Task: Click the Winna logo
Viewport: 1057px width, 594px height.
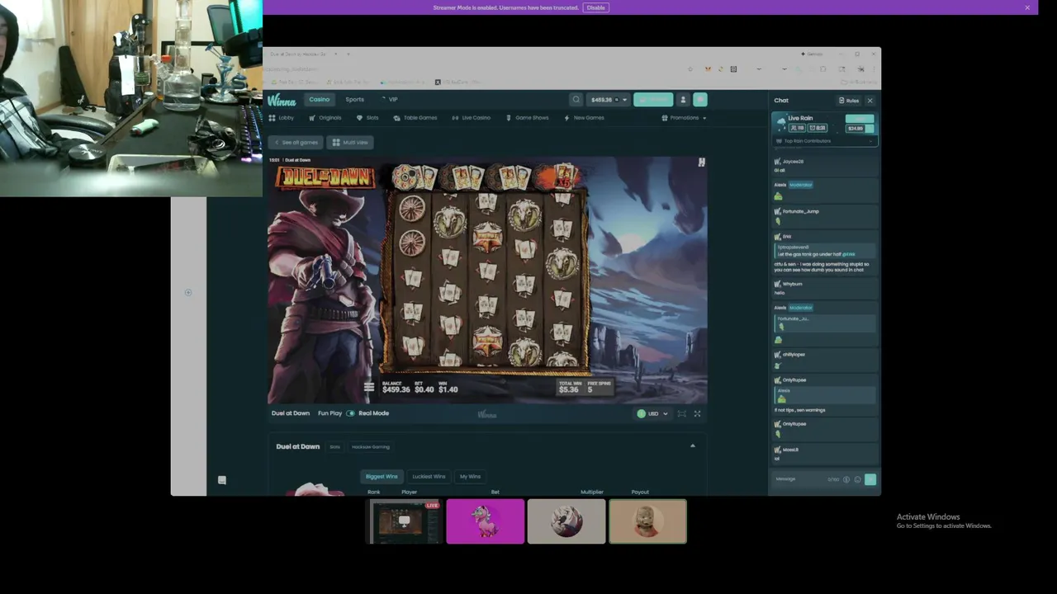Action: [282, 101]
